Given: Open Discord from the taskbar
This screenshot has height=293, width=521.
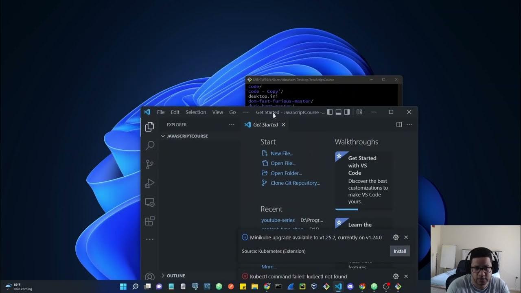Looking at the screenshot, I should point(350,286).
